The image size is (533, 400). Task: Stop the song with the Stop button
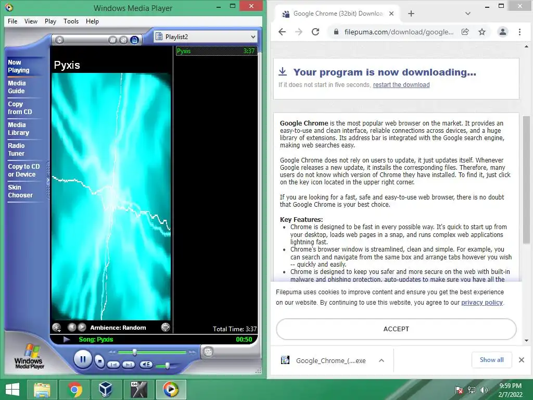tap(99, 361)
